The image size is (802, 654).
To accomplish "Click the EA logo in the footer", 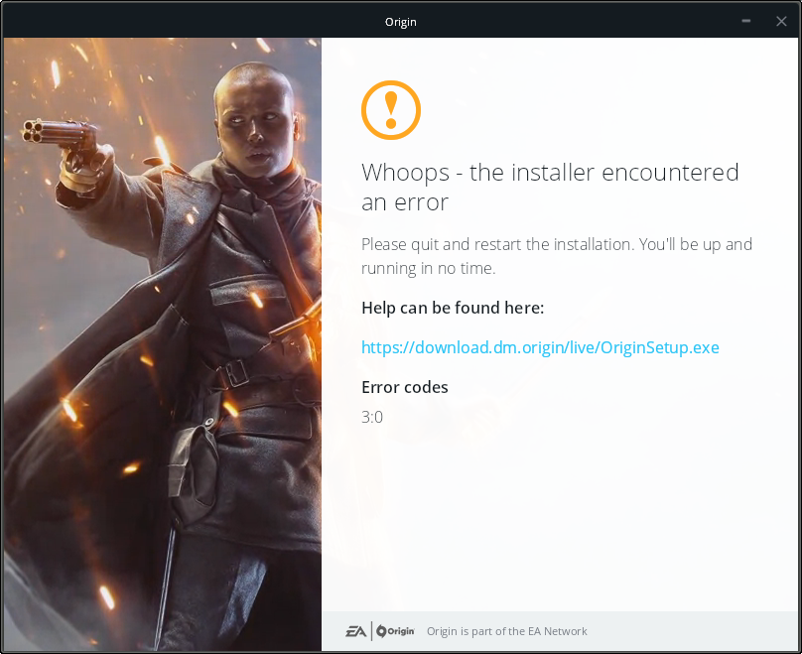I will pos(356,631).
